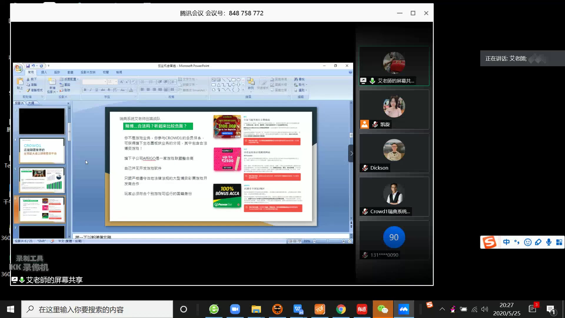Click the PowerPoint zoom slider handle
The width and height of the screenshot is (565, 318).
click(x=328, y=241)
